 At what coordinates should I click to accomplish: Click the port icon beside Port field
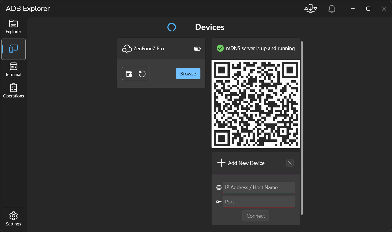click(x=219, y=202)
